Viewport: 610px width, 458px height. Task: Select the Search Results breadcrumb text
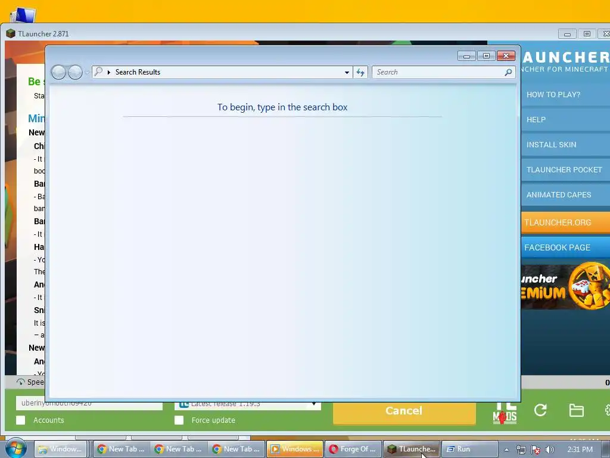[138, 72]
